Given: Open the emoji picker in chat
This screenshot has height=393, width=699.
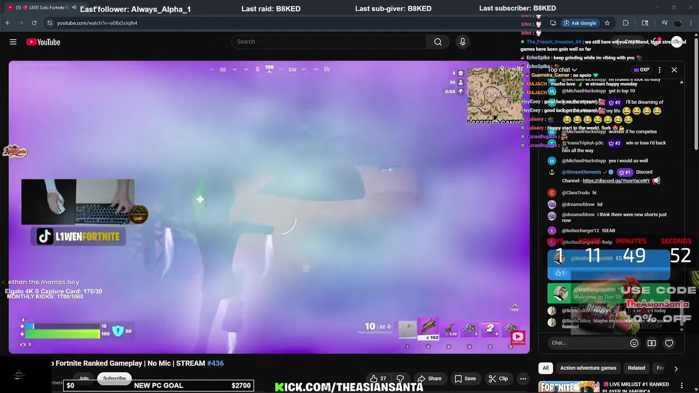Looking at the screenshot, I should click(634, 343).
